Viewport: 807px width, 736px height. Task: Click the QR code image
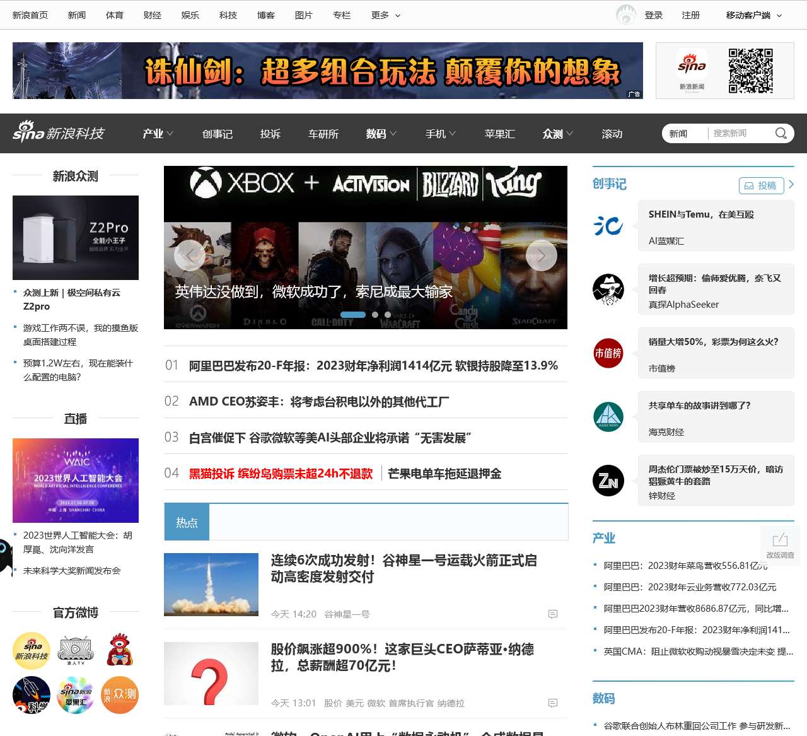coord(751,71)
